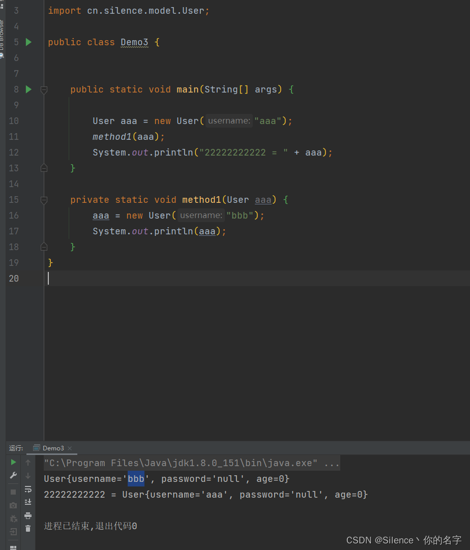The height and width of the screenshot is (550, 470).
Task: Click the username hint on line 16
Action: (201, 216)
